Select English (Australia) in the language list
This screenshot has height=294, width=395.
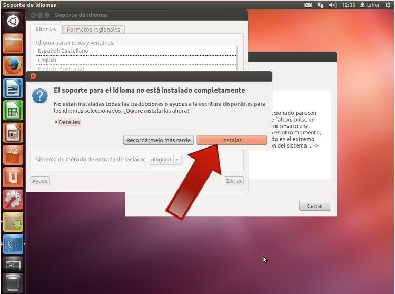tap(136, 68)
